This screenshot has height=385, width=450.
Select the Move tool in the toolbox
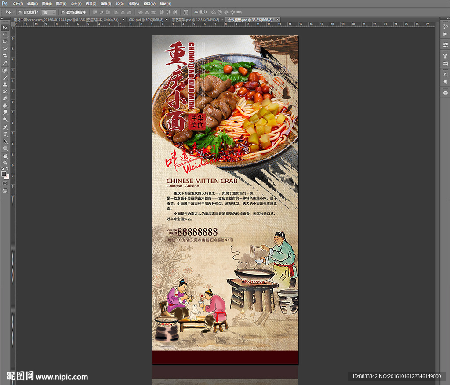point(5,28)
